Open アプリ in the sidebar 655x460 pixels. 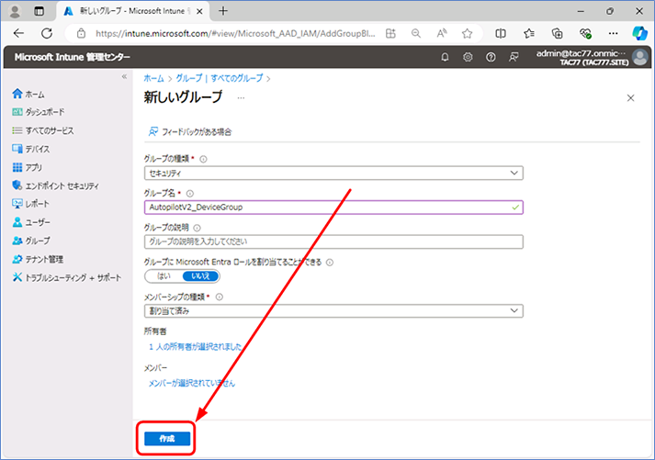point(28,167)
